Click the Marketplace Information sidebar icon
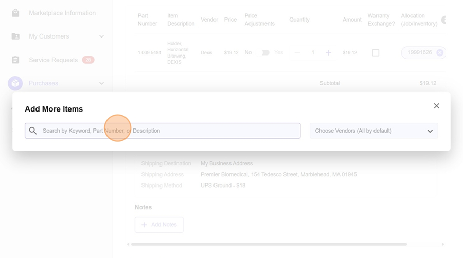This screenshot has height=258, width=463. click(x=15, y=13)
